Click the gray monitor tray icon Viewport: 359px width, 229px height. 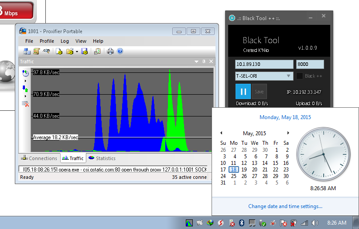(252, 223)
